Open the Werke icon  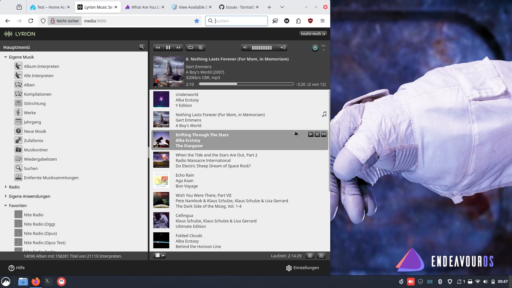[x=18, y=112]
